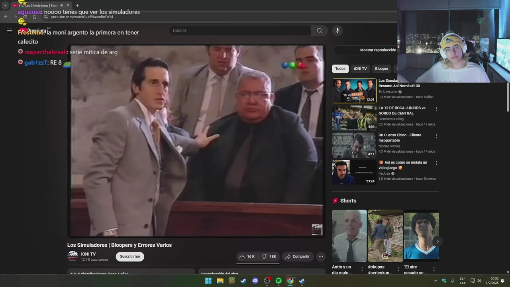510x287 pixels.
Task: Mute the tab via speaker icon
Action: click(61, 6)
